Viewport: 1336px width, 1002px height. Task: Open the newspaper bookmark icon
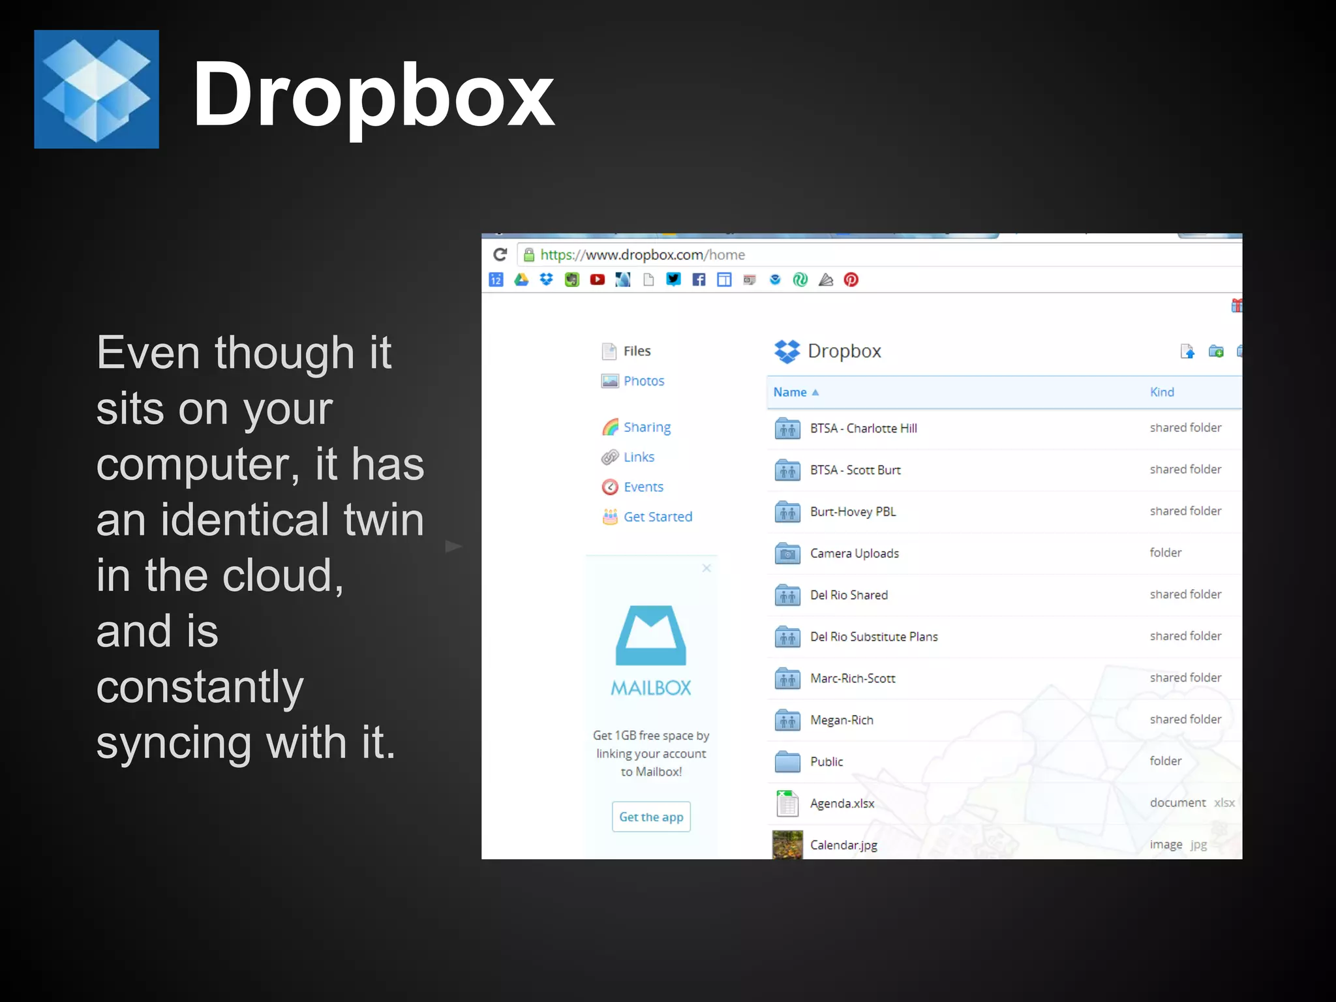coord(750,280)
